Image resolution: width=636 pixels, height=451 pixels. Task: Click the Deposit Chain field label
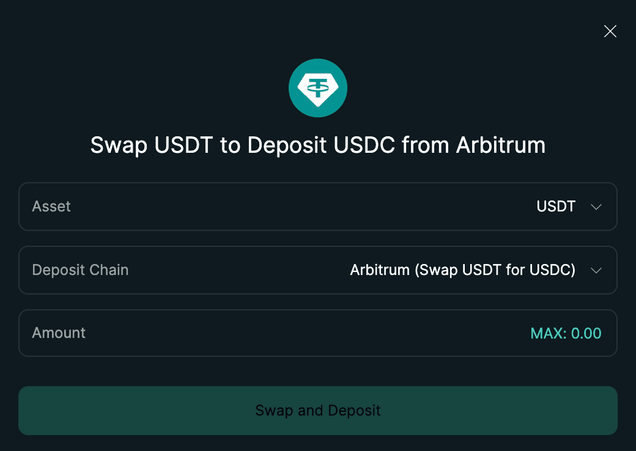(x=80, y=270)
